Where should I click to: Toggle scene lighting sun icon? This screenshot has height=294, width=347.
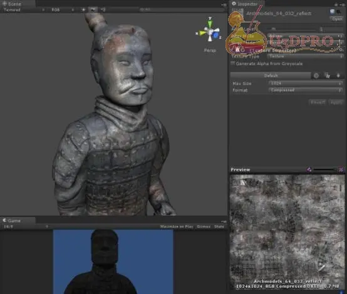pyautogui.click(x=83, y=10)
